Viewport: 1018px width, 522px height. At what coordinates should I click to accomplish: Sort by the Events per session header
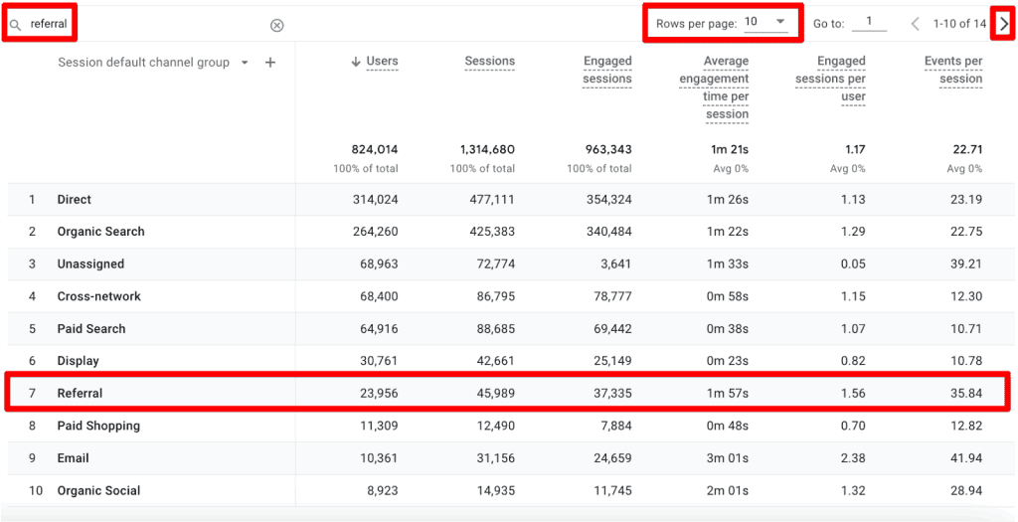pyautogui.click(x=953, y=70)
